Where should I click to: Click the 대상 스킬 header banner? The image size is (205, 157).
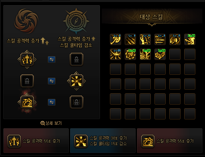tap(152, 16)
